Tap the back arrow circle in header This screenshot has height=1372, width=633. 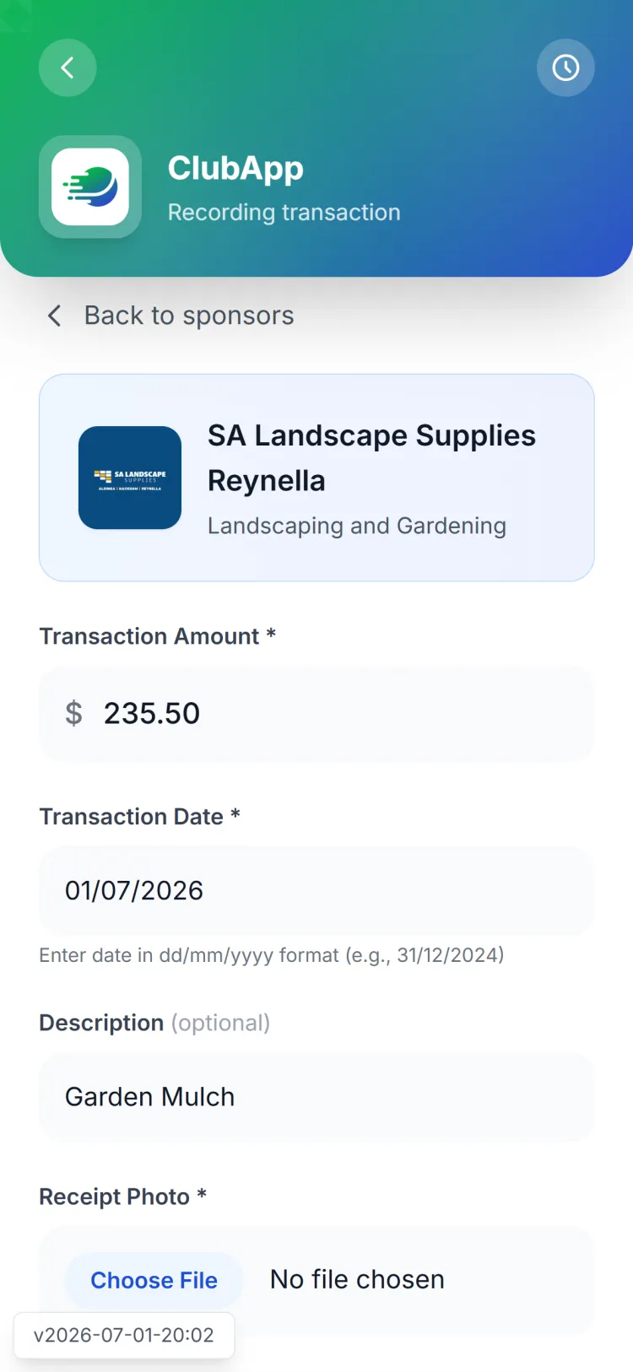[68, 68]
